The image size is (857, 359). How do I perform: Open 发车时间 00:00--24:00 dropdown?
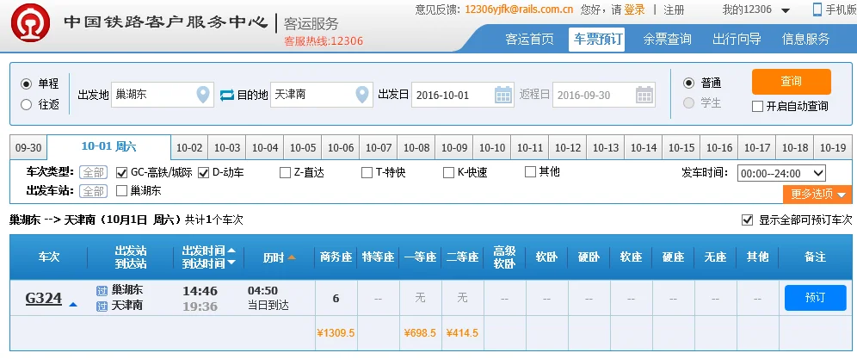pos(781,174)
